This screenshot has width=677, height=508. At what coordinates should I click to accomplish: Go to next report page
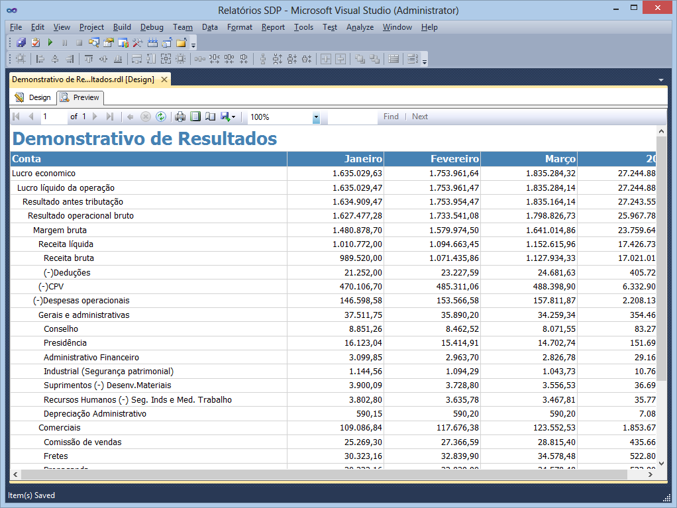tap(95, 117)
